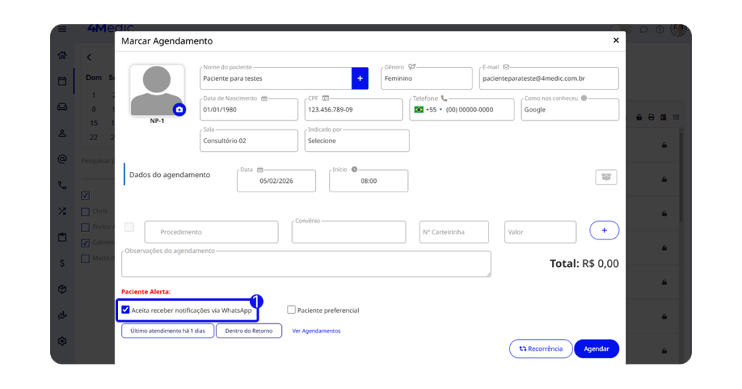Viewport: 742px width, 389px height.
Task: Expand the Indicado por selector
Action: (x=357, y=141)
